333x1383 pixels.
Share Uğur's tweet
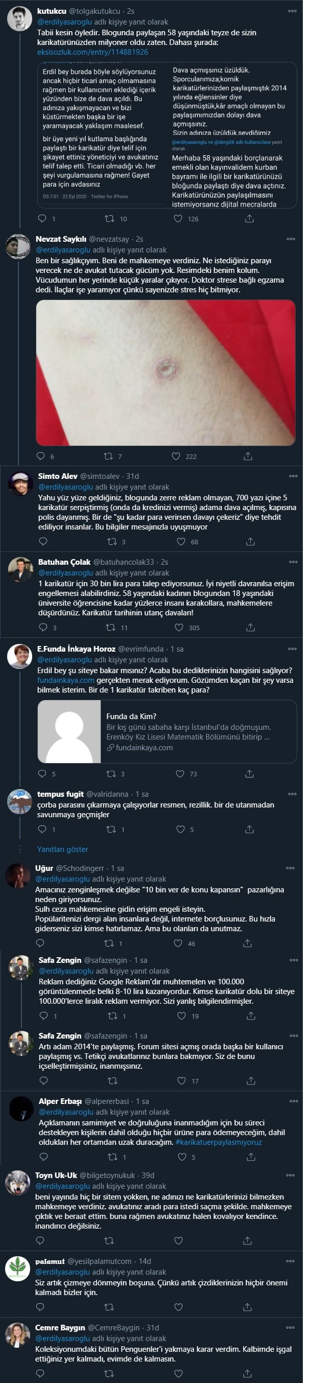coord(247,943)
